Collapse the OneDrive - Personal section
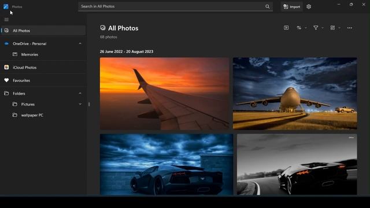Image resolution: width=370 pixels, height=208 pixels. tap(80, 44)
